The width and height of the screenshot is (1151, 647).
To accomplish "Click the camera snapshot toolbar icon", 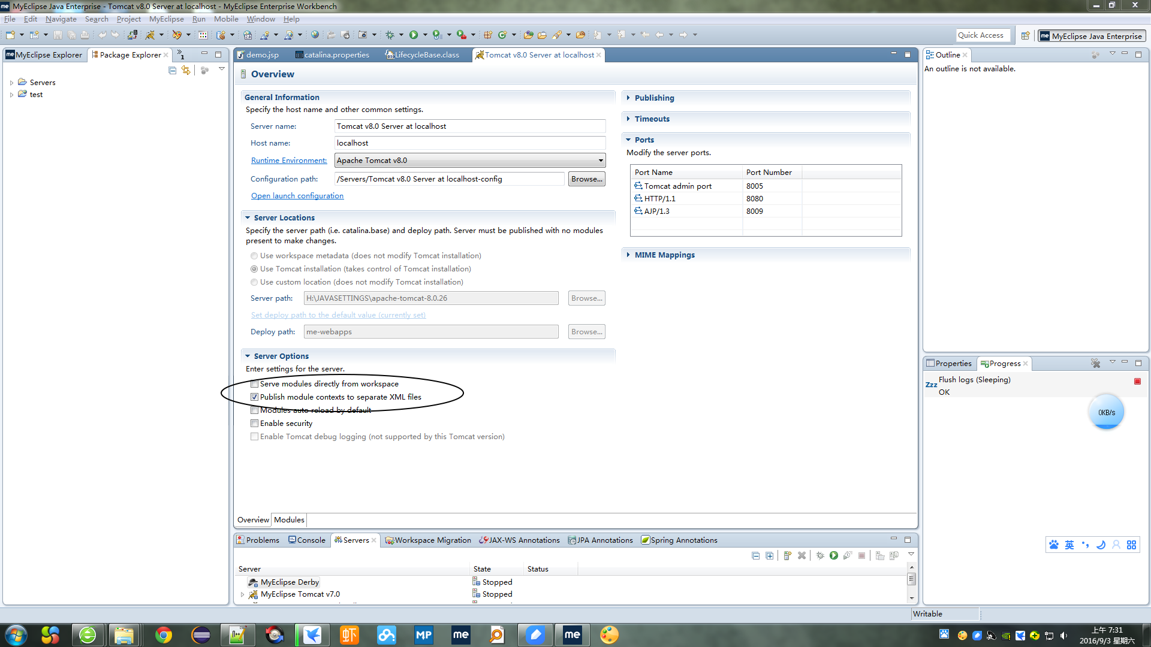I will coord(362,35).
